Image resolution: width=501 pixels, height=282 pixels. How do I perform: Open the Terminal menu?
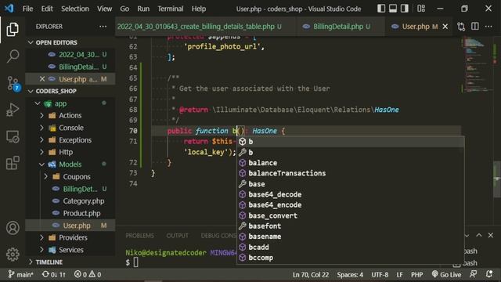[x=171, y=9]
